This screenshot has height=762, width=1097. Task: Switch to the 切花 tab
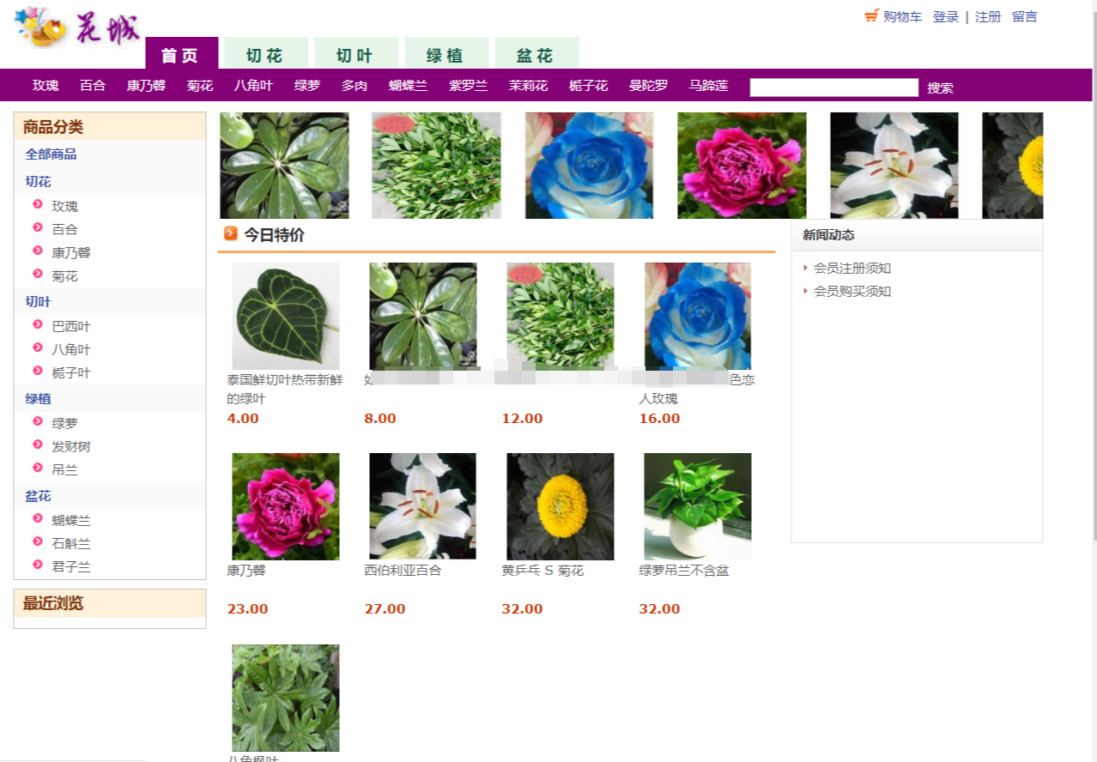[x=266, y=53]
